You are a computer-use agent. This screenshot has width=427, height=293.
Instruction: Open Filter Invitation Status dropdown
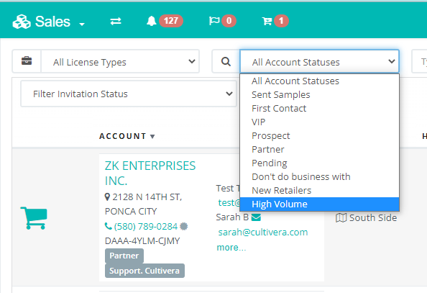point(129,94)
